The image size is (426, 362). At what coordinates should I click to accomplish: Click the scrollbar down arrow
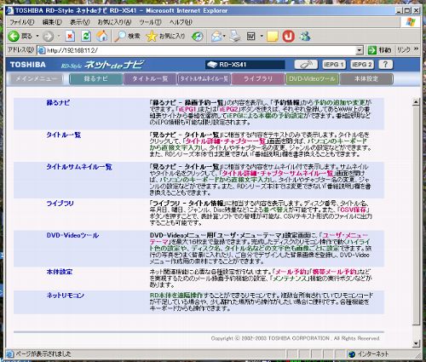coord(416,343)
